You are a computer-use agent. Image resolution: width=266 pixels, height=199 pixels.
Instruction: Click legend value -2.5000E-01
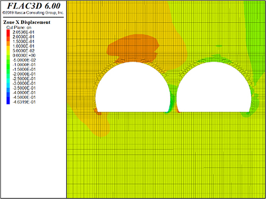[x=24, y=79]
